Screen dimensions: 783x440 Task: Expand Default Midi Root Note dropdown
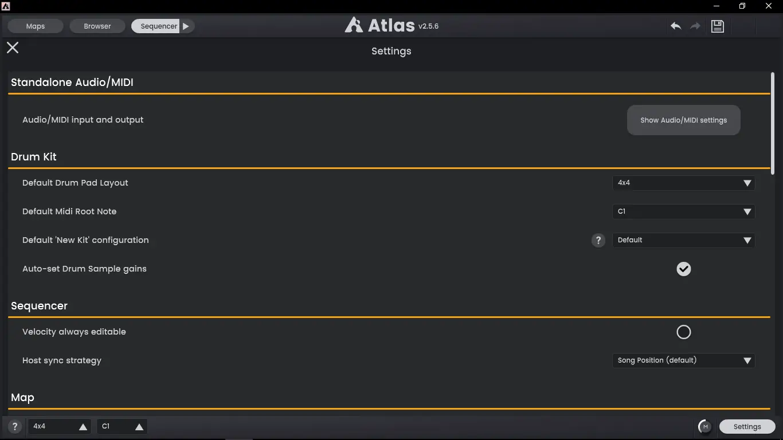(x=683, y=212)
